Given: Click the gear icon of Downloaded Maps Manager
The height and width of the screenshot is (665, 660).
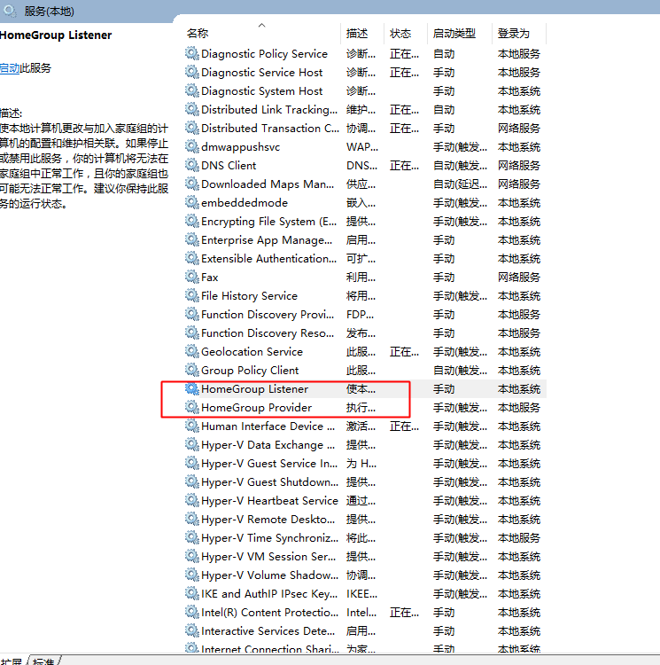Looking at the screenshot, I should [192, 184].
